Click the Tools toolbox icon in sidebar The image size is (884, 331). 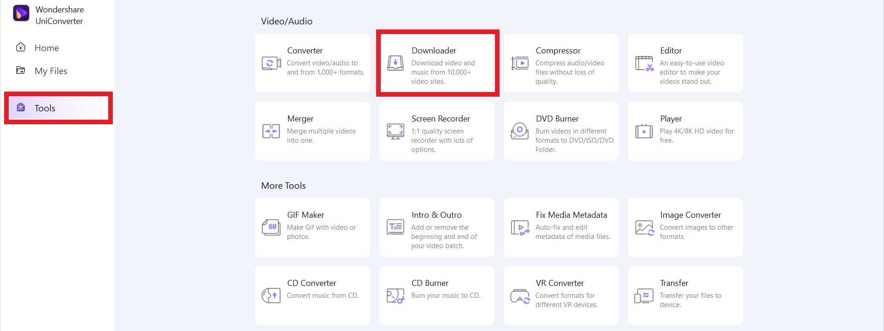[x=21, y=107]
